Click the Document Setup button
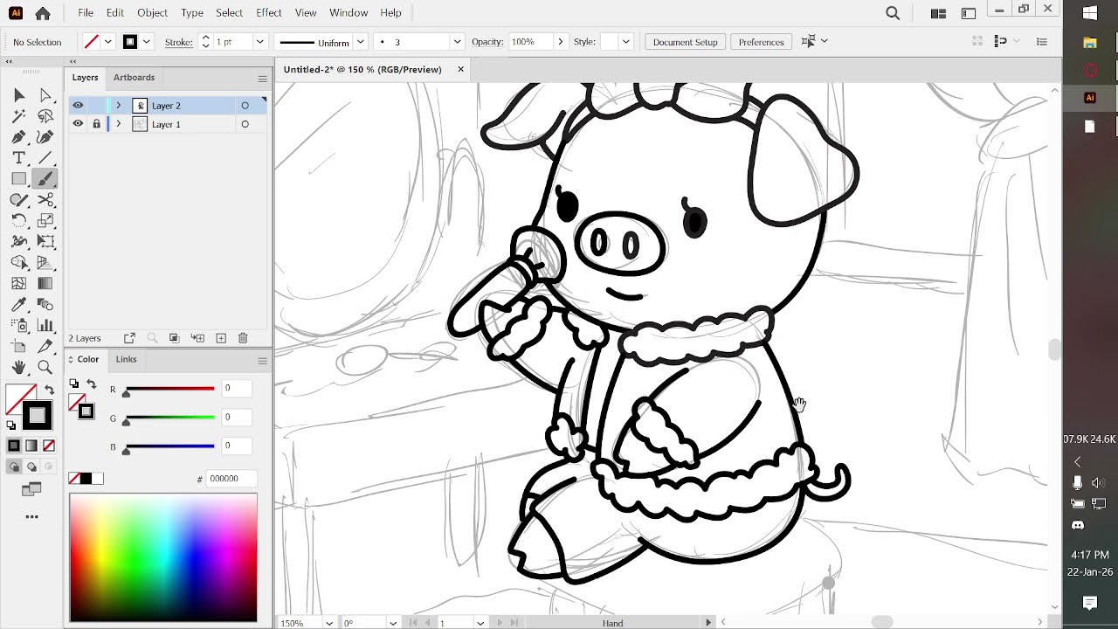The height and width of the screenshot is (629, 1118). coord(685,42)
